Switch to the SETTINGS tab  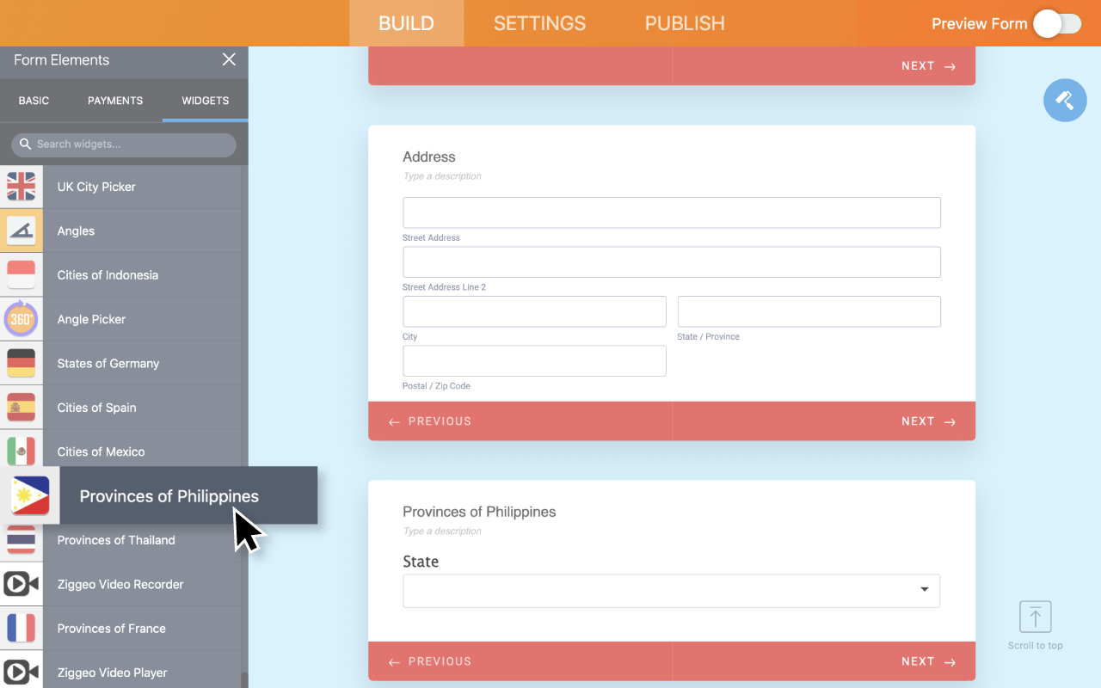click(x=539, y=23)
